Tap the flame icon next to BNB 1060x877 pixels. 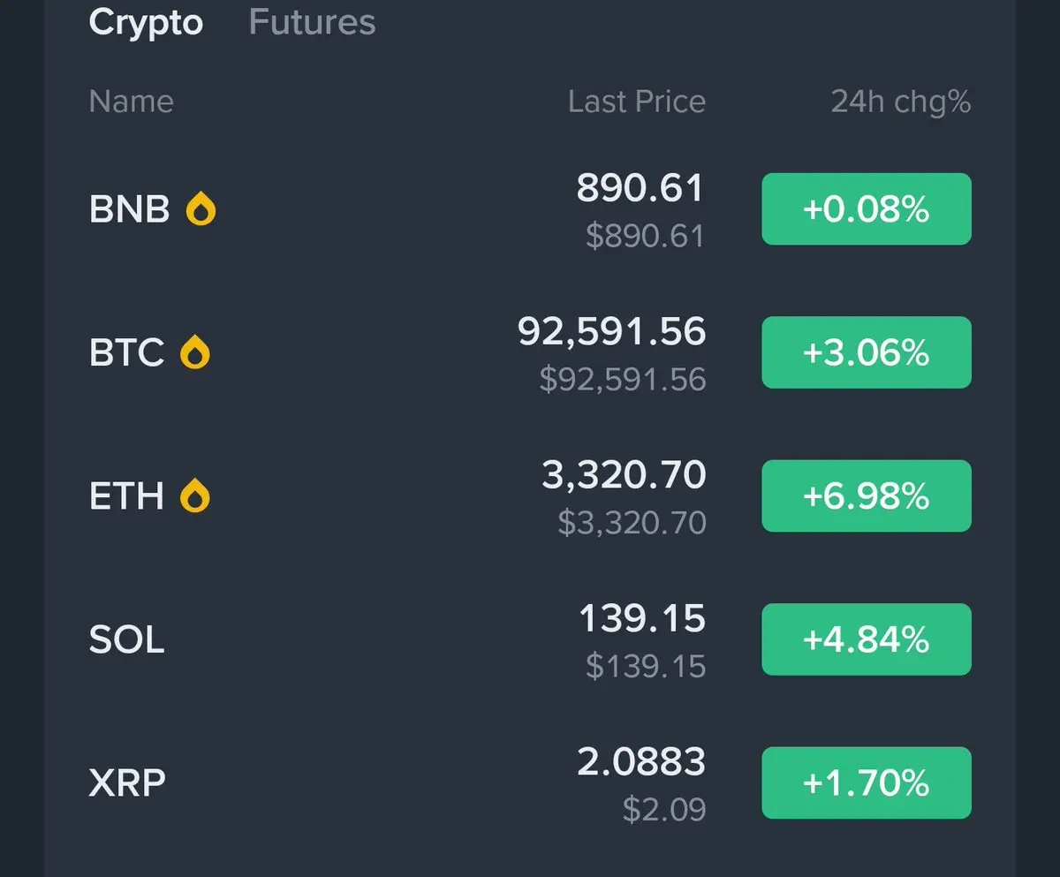pyautogui.click(x=201, y=210)
